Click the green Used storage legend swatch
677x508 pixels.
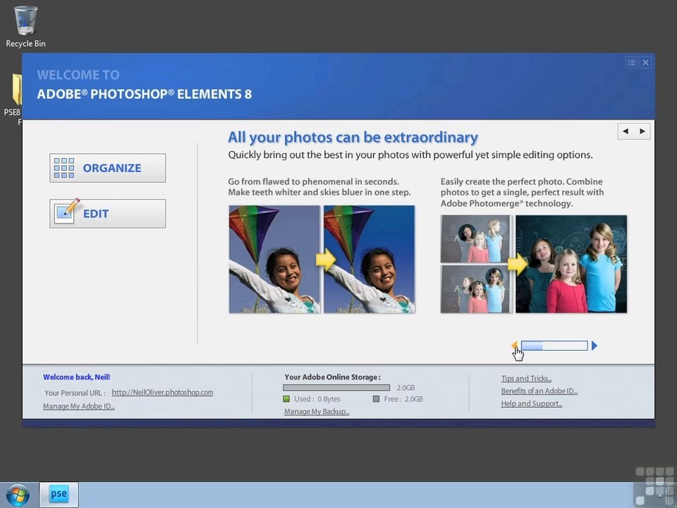[x=286, y=399]
